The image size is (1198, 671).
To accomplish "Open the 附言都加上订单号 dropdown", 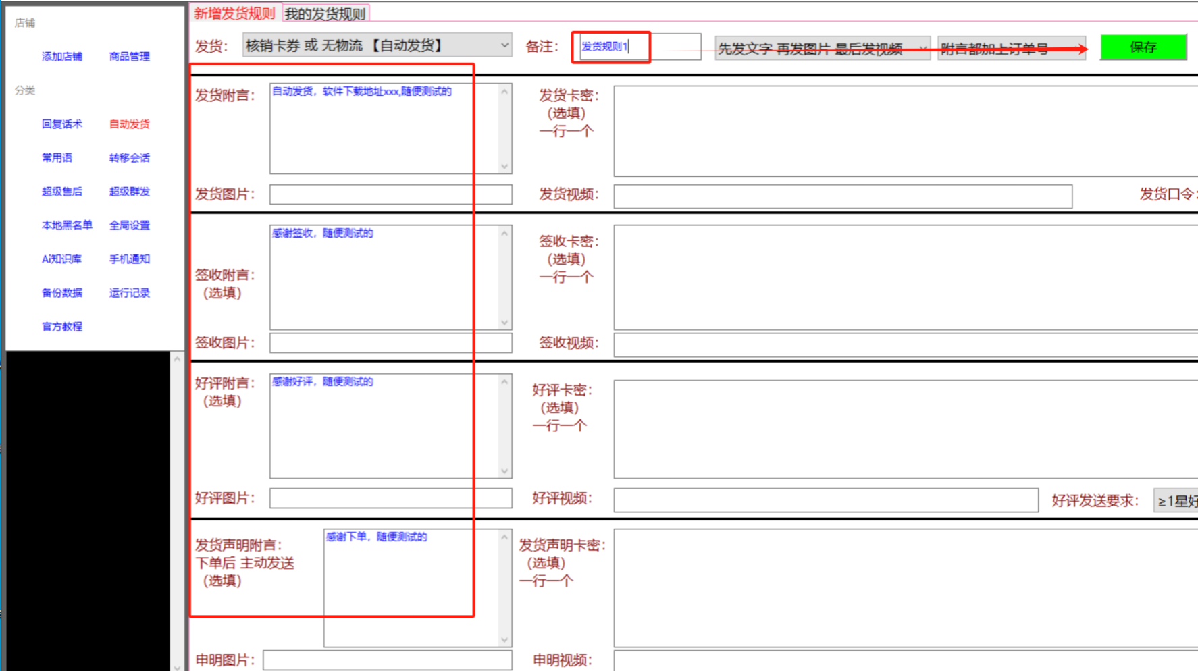I will 1011,49.
